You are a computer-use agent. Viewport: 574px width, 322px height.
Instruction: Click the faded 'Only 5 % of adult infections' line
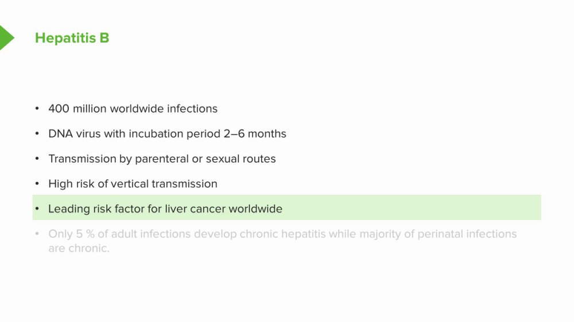[x=282, y=234]
